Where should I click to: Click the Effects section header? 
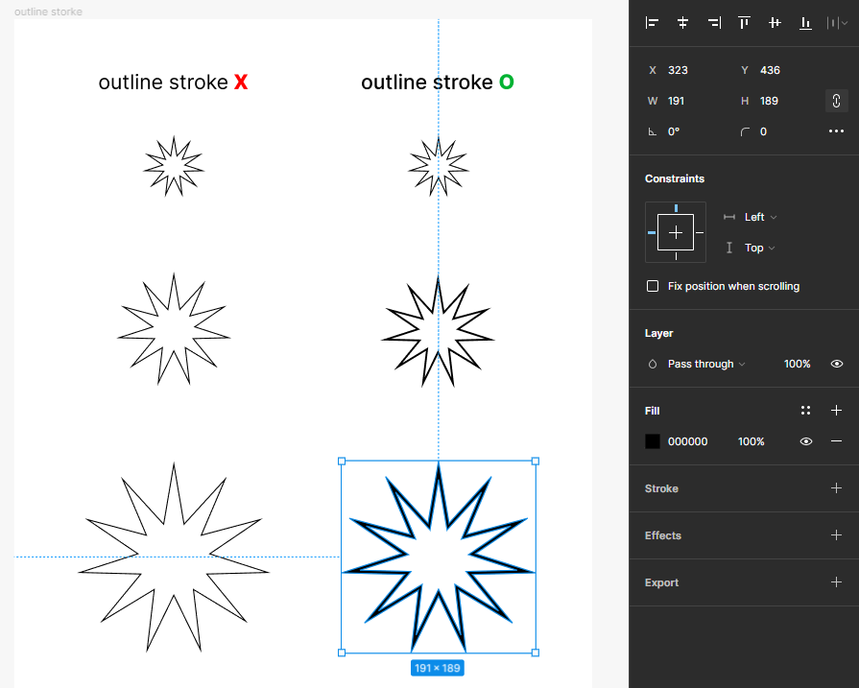(663, 535)
